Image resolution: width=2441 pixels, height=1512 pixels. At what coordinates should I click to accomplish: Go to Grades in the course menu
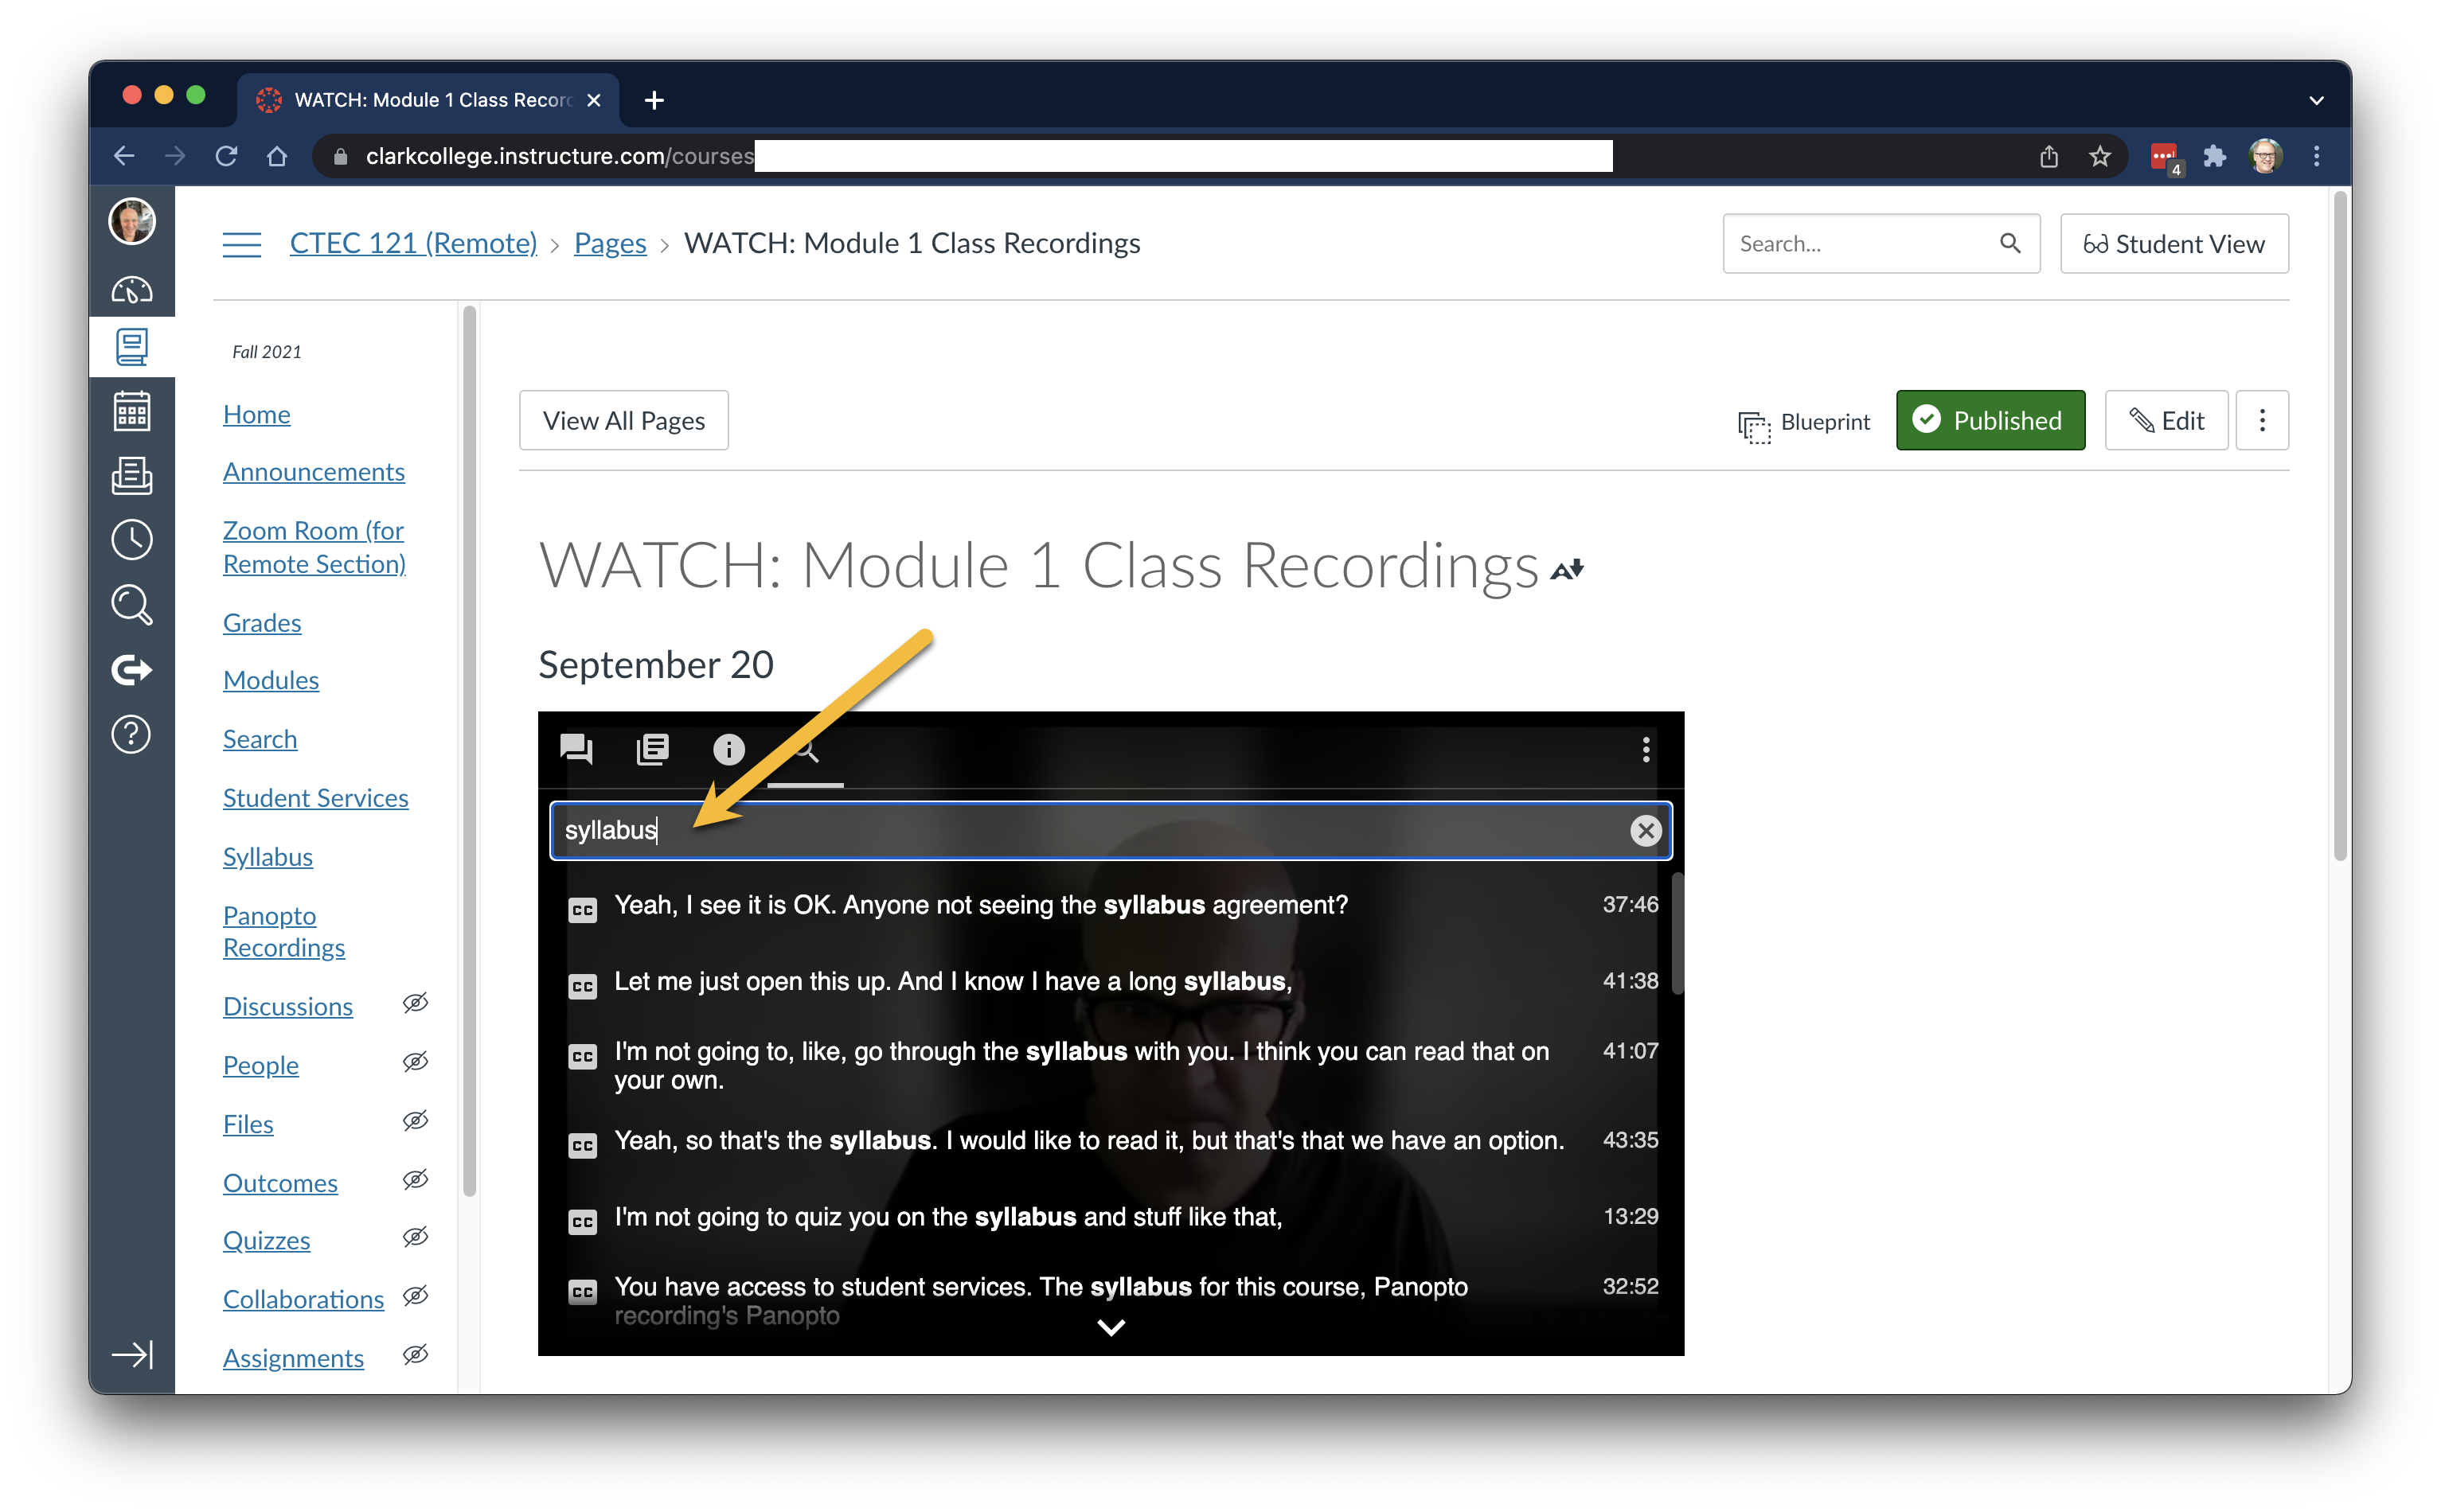(x=261, y=623)
